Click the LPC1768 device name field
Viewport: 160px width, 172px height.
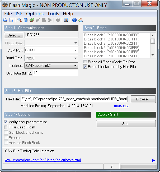[x=51, y=35]
